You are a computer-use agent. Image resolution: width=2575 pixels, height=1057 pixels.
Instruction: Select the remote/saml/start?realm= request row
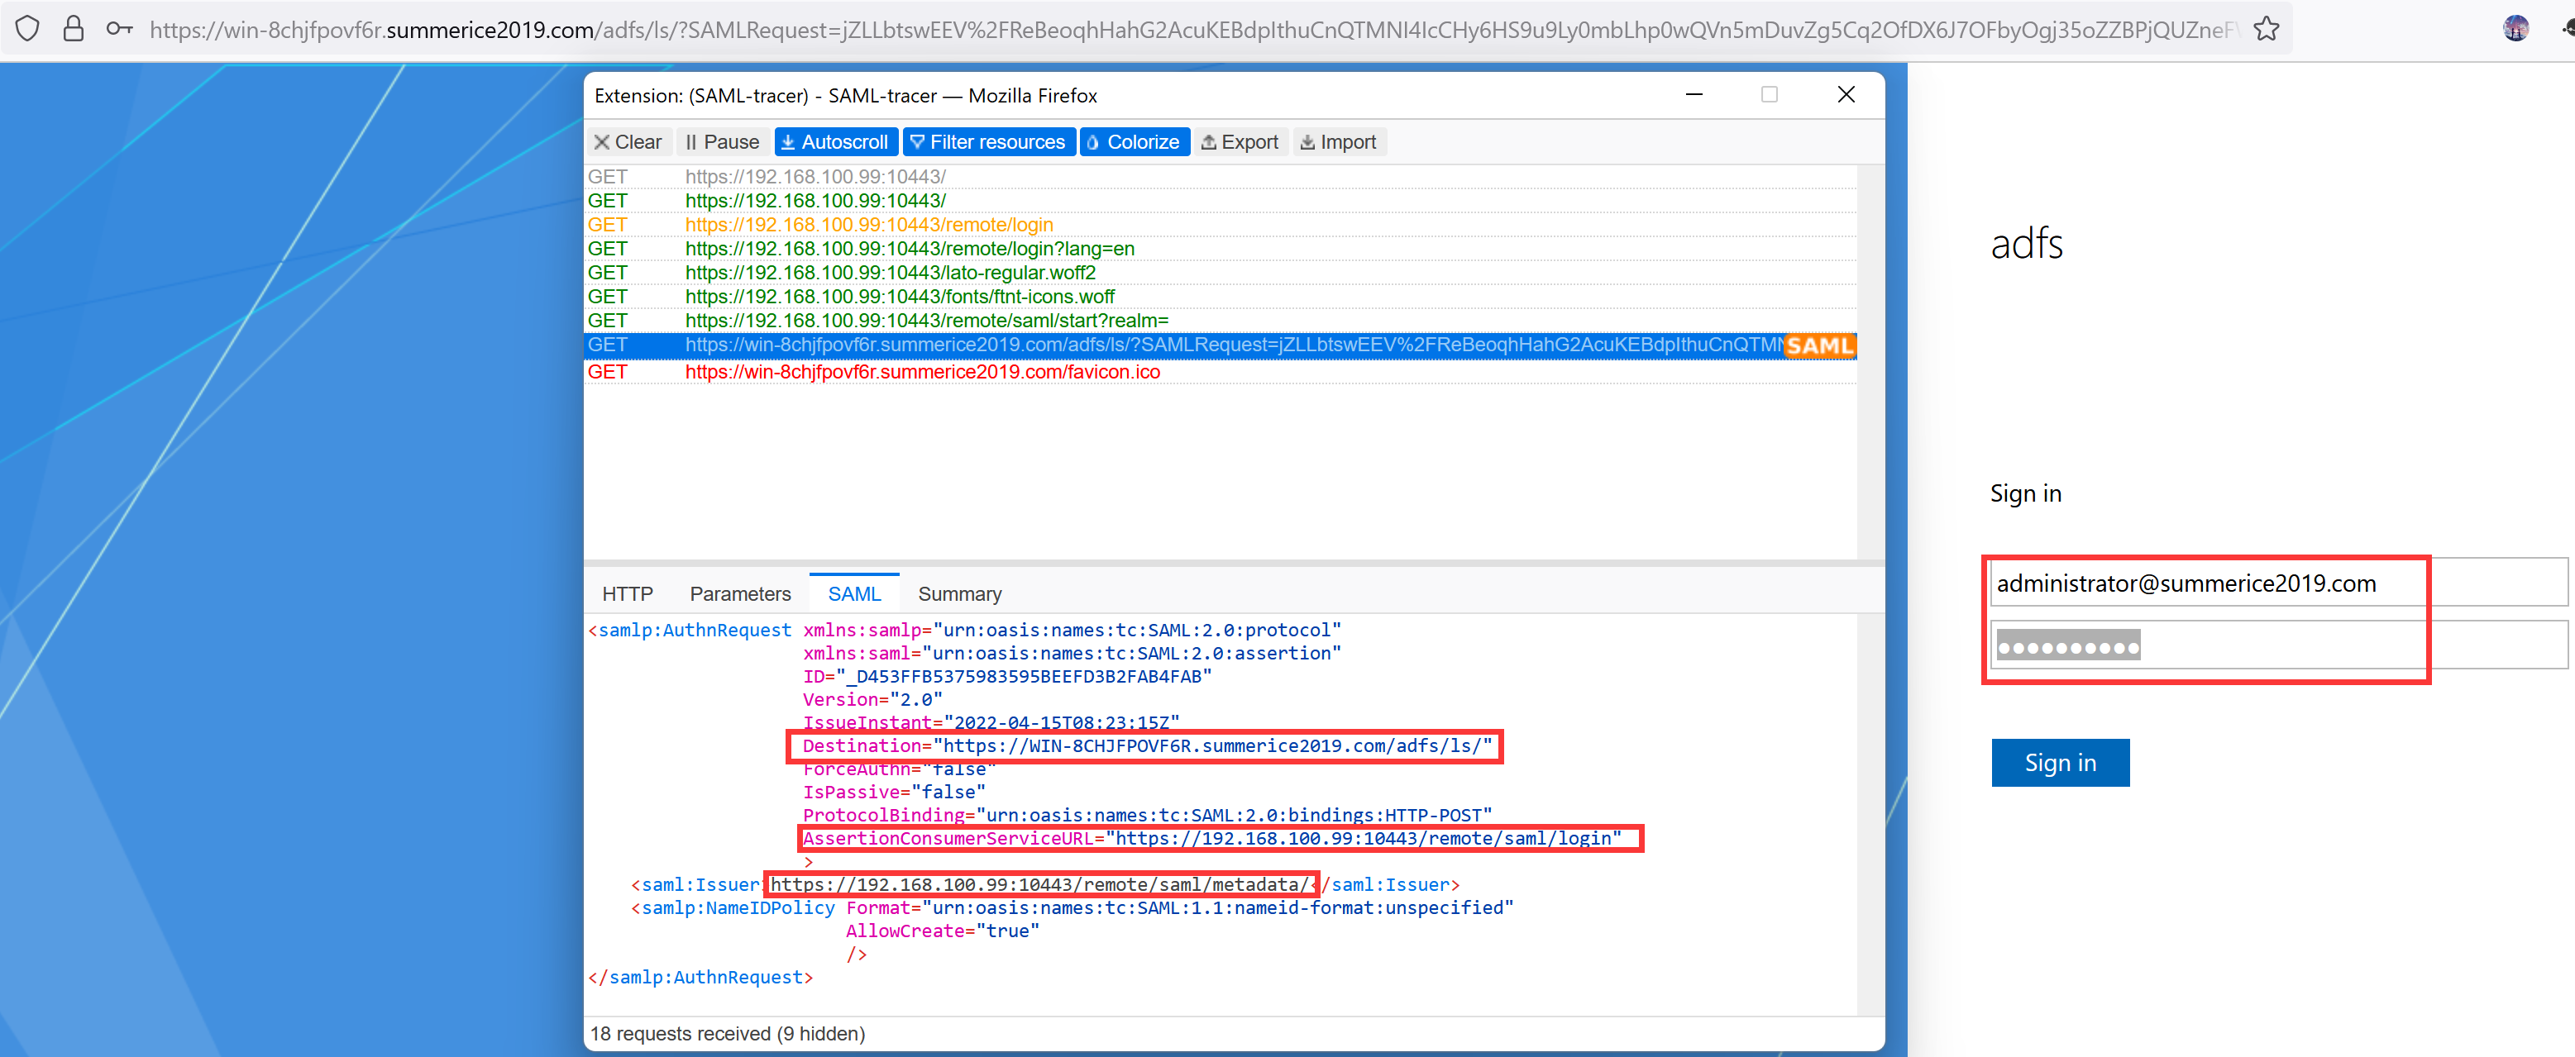click(x=925, y=321)
